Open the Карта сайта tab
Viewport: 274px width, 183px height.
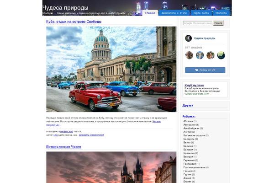coord(201,13)
